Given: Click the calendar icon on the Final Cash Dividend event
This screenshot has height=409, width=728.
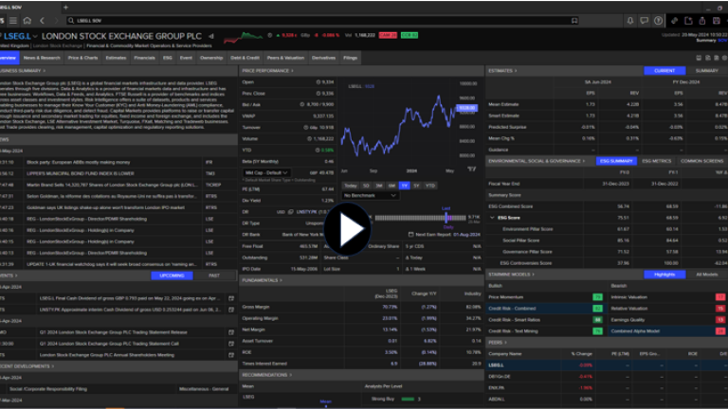Looking at the screenshot, I should point(230,297).
